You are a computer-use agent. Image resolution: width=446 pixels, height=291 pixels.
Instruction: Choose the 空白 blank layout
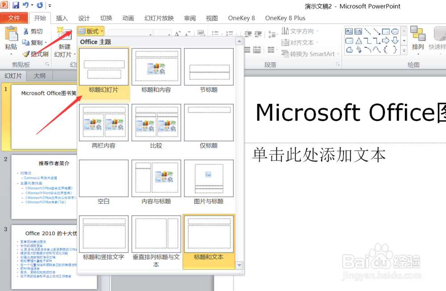(103, 178)
